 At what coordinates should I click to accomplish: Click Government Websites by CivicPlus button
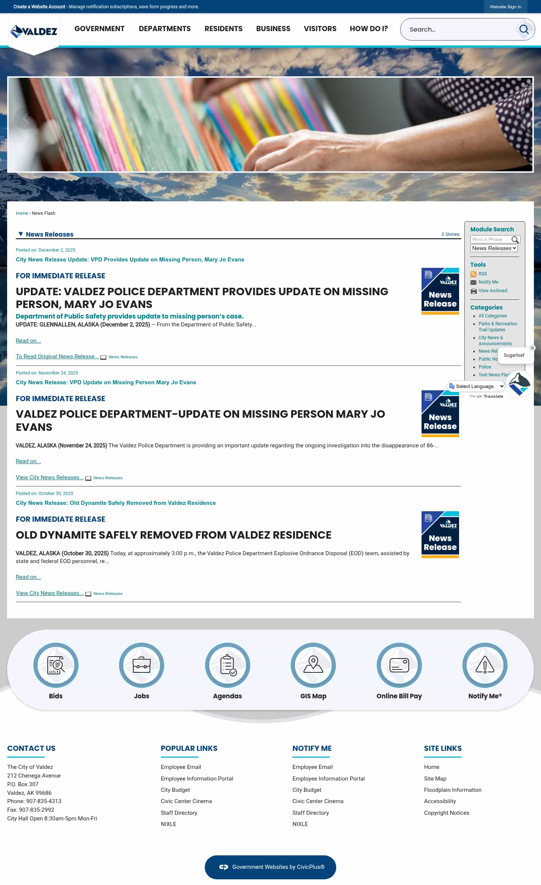(x=270, y=867)
